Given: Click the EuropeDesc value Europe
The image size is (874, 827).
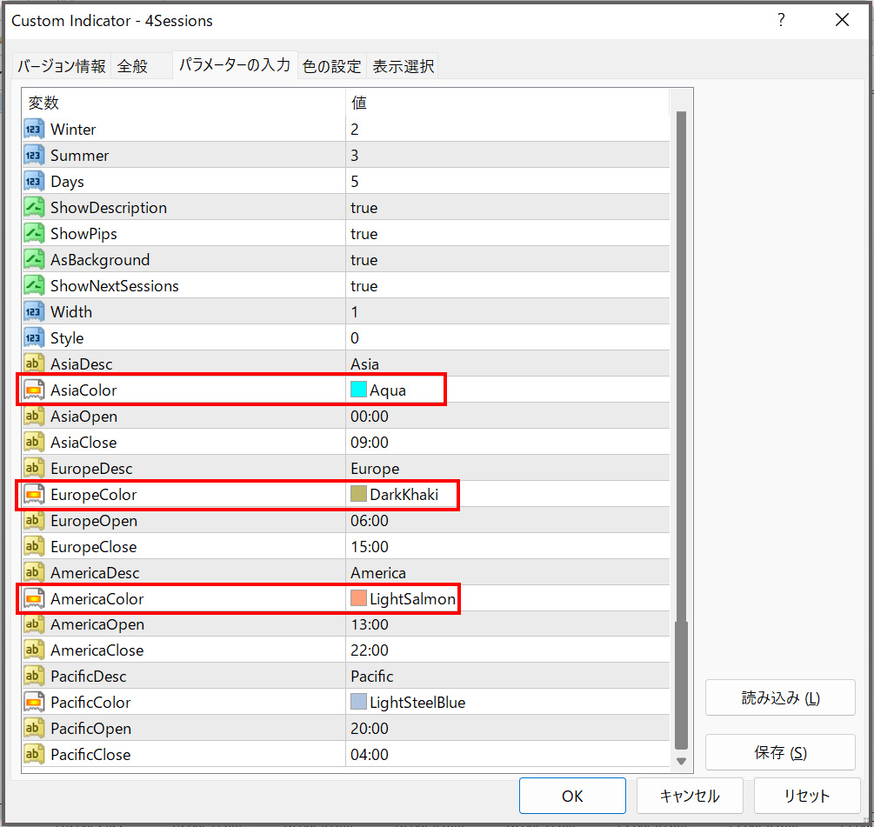Looking at the screenshot, I should click(x=375, y=469).
